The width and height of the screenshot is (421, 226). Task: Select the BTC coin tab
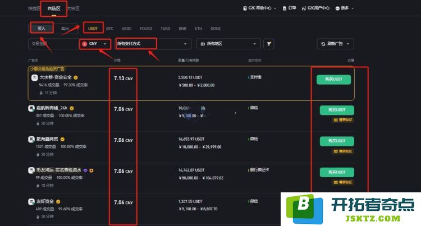pos(109,29)
